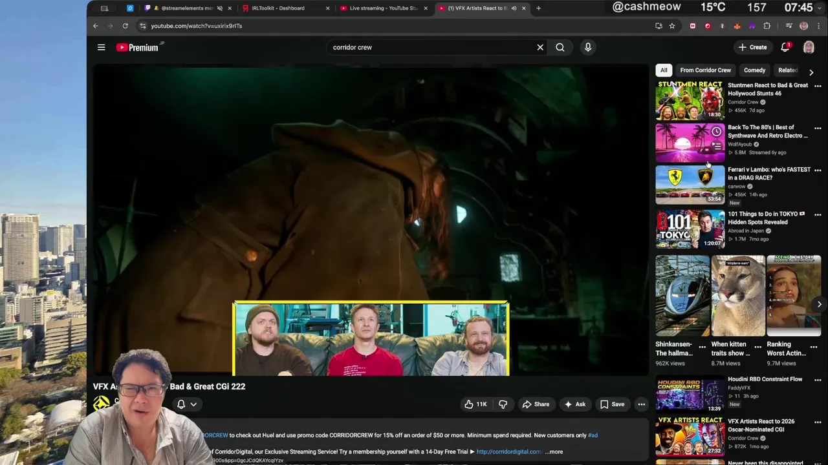Open options for Back To The 80's video

click(818, 129)
